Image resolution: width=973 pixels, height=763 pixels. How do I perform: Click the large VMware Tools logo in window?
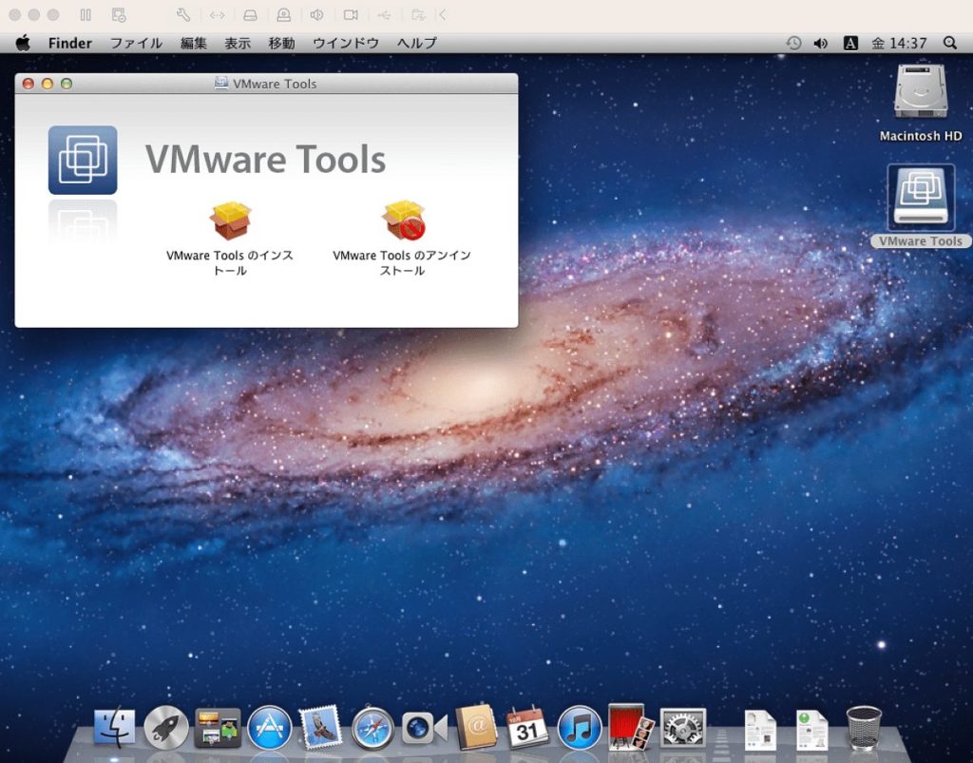coord(83,160)
